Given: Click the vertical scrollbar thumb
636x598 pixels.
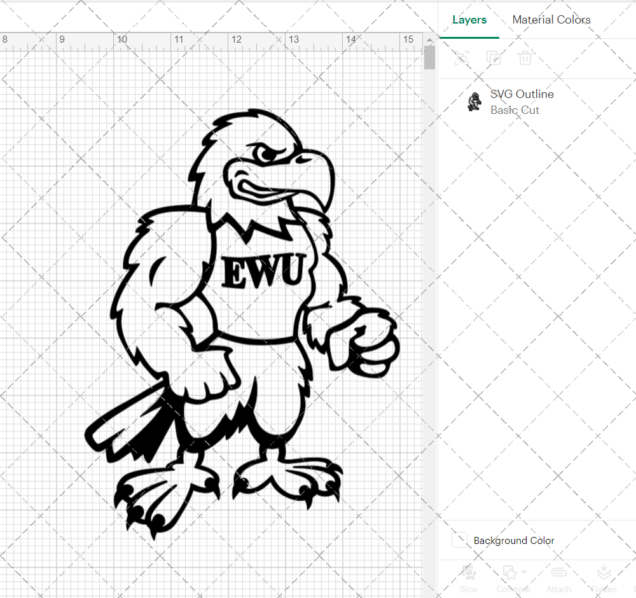Looking at the screenshot, I should [429, 58].
